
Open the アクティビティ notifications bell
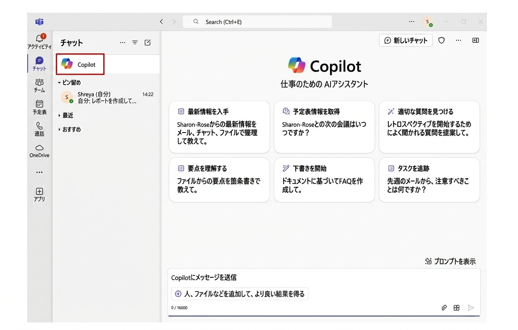point(39,41)
